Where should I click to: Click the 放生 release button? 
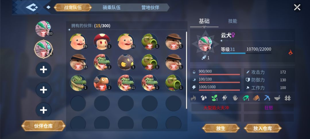click(x=221, y=128)
